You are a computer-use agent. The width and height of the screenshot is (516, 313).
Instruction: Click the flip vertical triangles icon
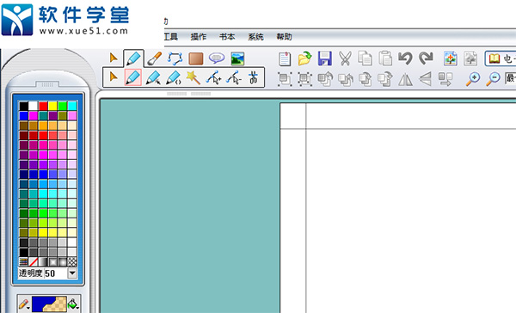click(x=425, y=79)
